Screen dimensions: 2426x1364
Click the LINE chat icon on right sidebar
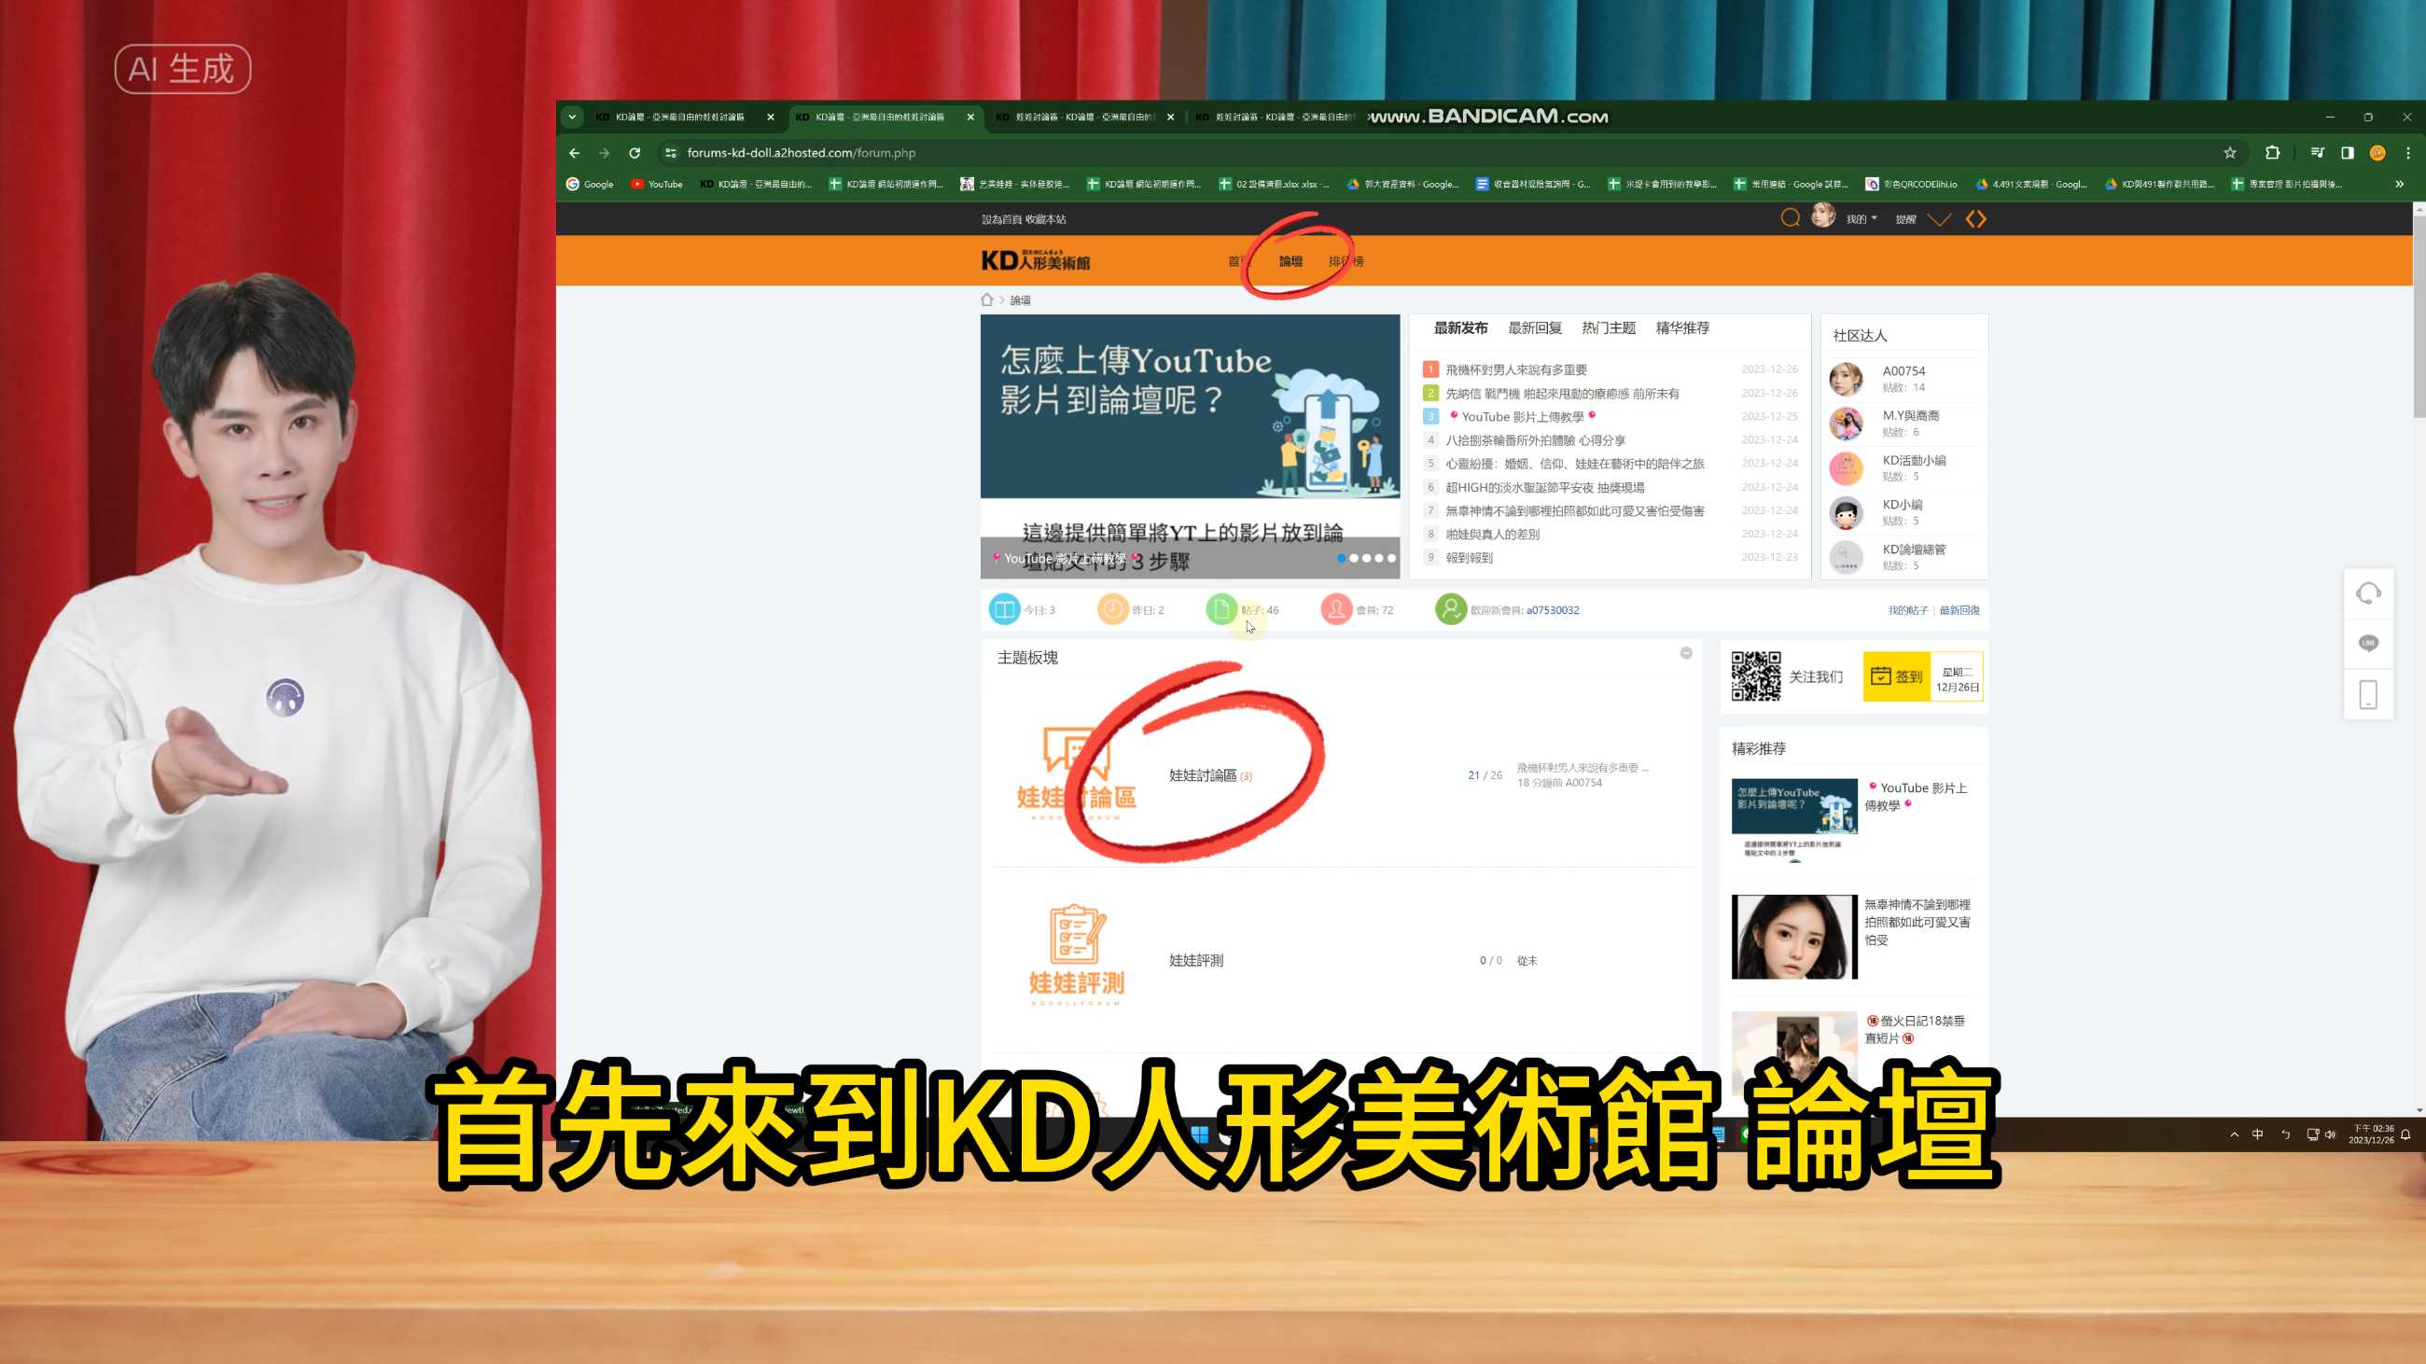coord(2367,644)
